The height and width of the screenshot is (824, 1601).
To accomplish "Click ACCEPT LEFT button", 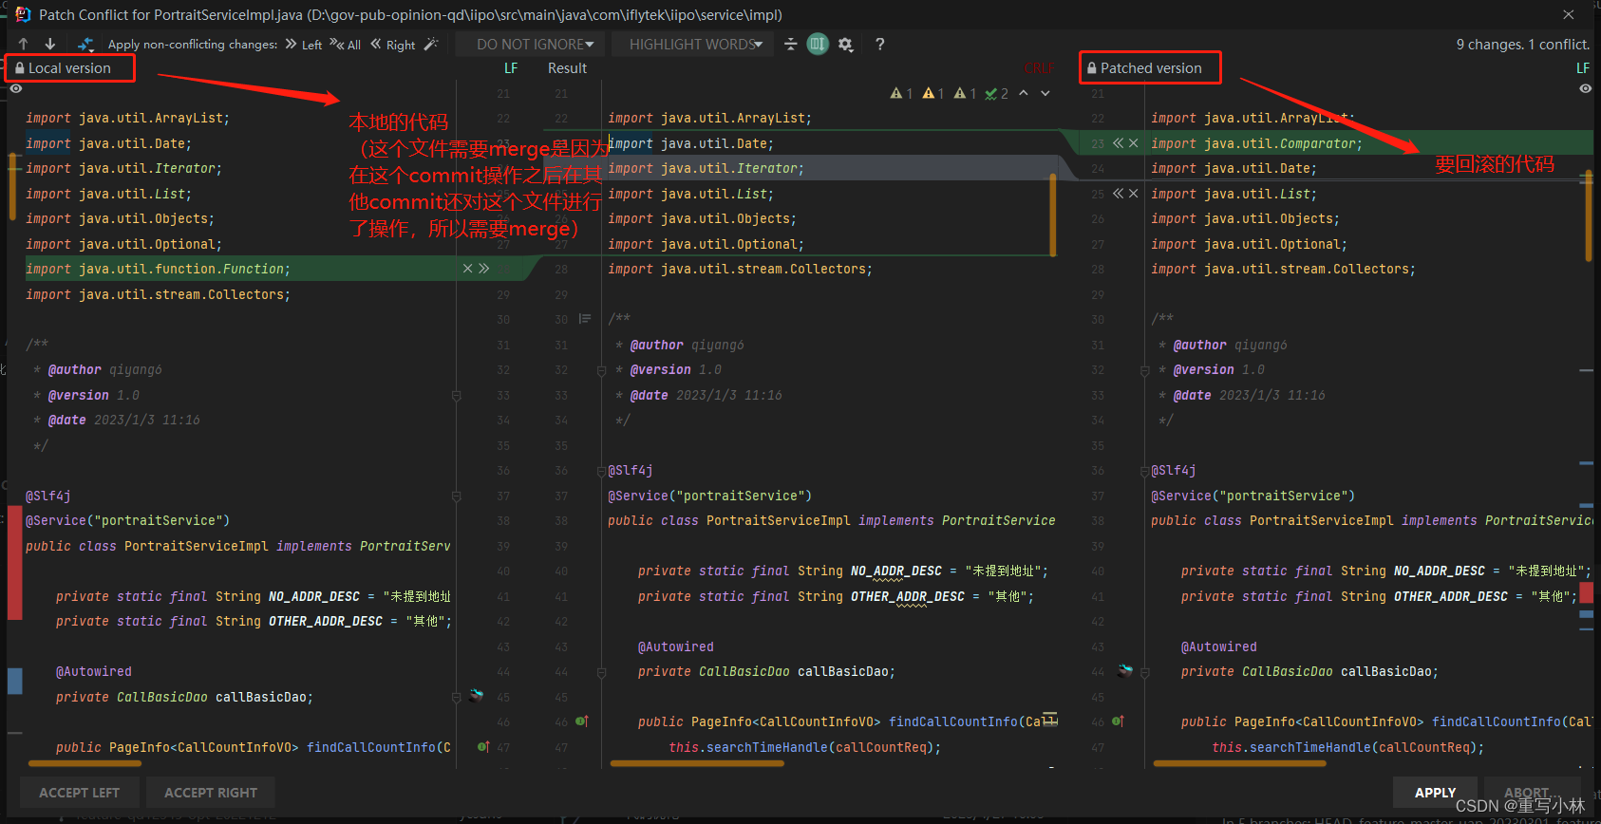I will click(80, 793).
